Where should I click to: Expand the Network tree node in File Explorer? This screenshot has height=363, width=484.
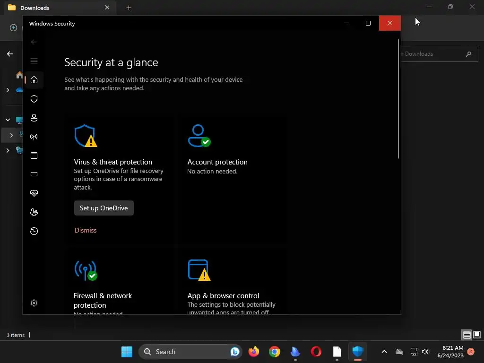coord(8,151)
